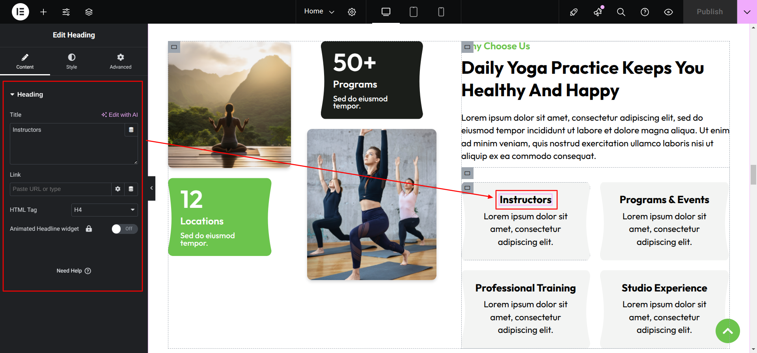
Task: Switch to the Style tab
Action: click(72, 62)
